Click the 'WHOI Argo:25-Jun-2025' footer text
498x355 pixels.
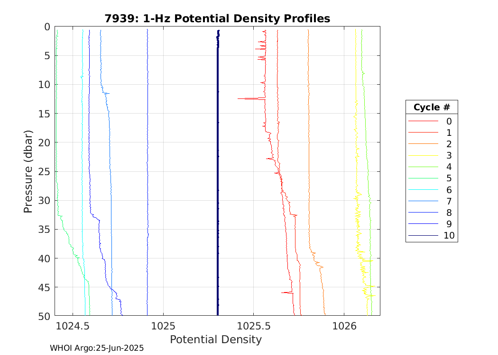click(x=97, y=348)
